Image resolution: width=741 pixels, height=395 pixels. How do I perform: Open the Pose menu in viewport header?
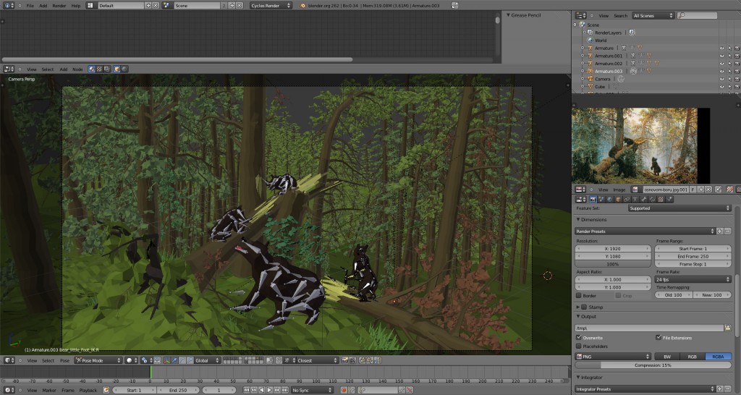[x=64, y=360]
